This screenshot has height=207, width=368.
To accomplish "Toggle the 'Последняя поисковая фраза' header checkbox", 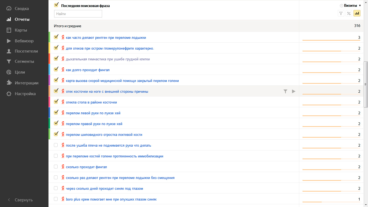I will pos(56,5).
